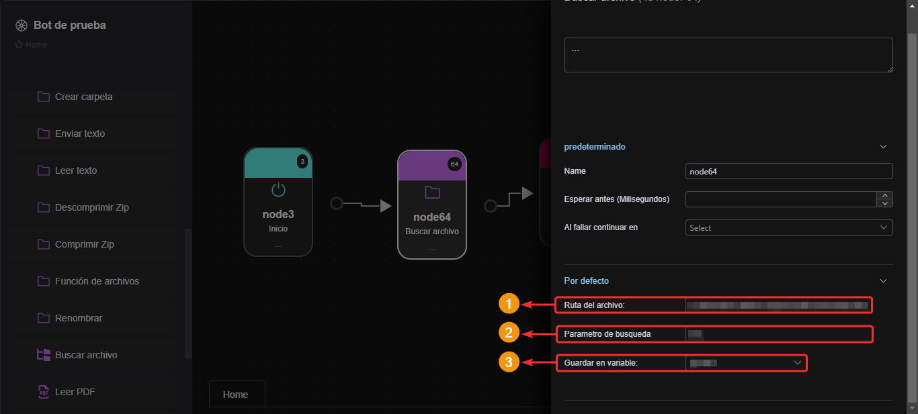The image size is (918, 414).
Task: Collapse the predeterminado section
Action: pyautogui.click(x=884, y=146)
